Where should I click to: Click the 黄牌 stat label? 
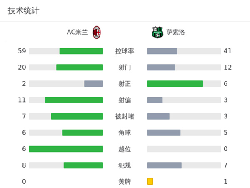point(125,181)
